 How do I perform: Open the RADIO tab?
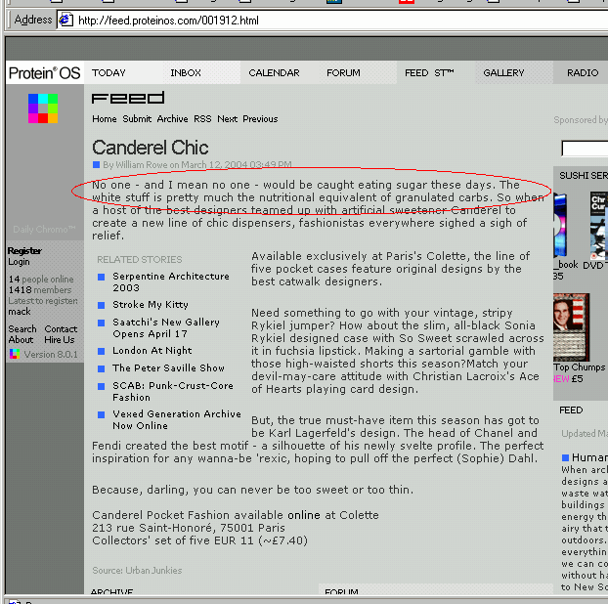583,73
